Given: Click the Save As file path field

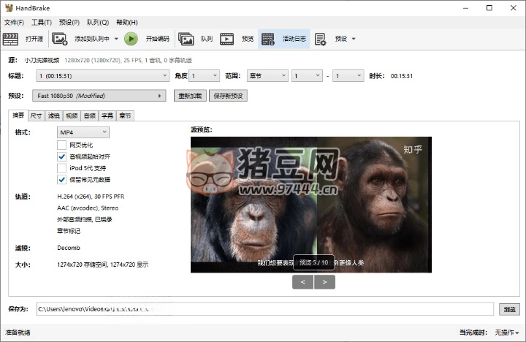Looking at the screenshot, I should point(264,309).
